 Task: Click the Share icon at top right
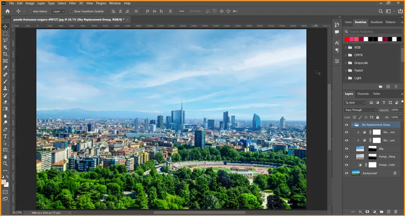click(401, 11)
